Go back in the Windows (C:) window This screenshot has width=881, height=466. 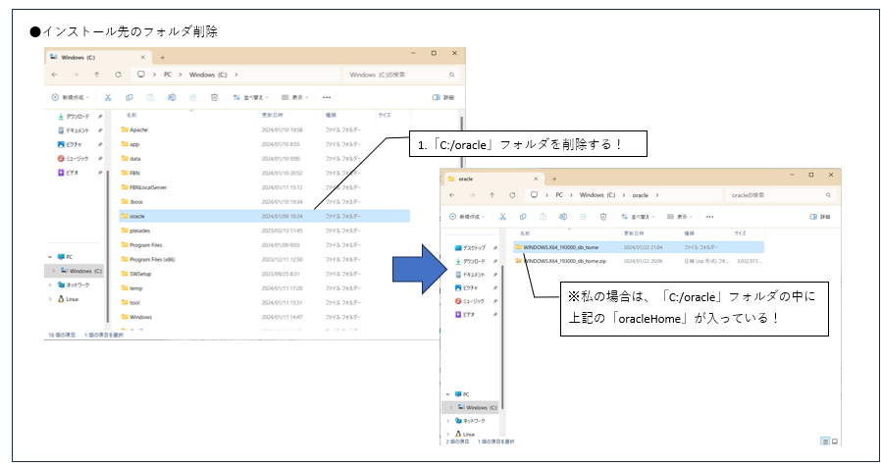click(x=55, y=75)
